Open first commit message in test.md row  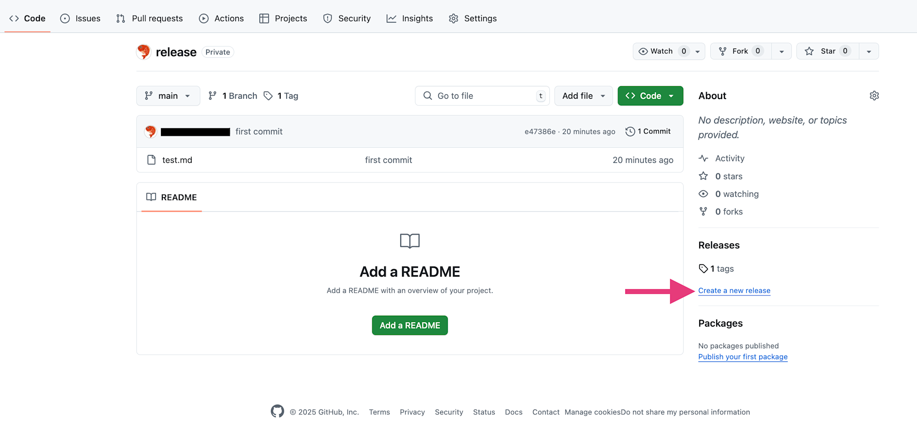388,160
